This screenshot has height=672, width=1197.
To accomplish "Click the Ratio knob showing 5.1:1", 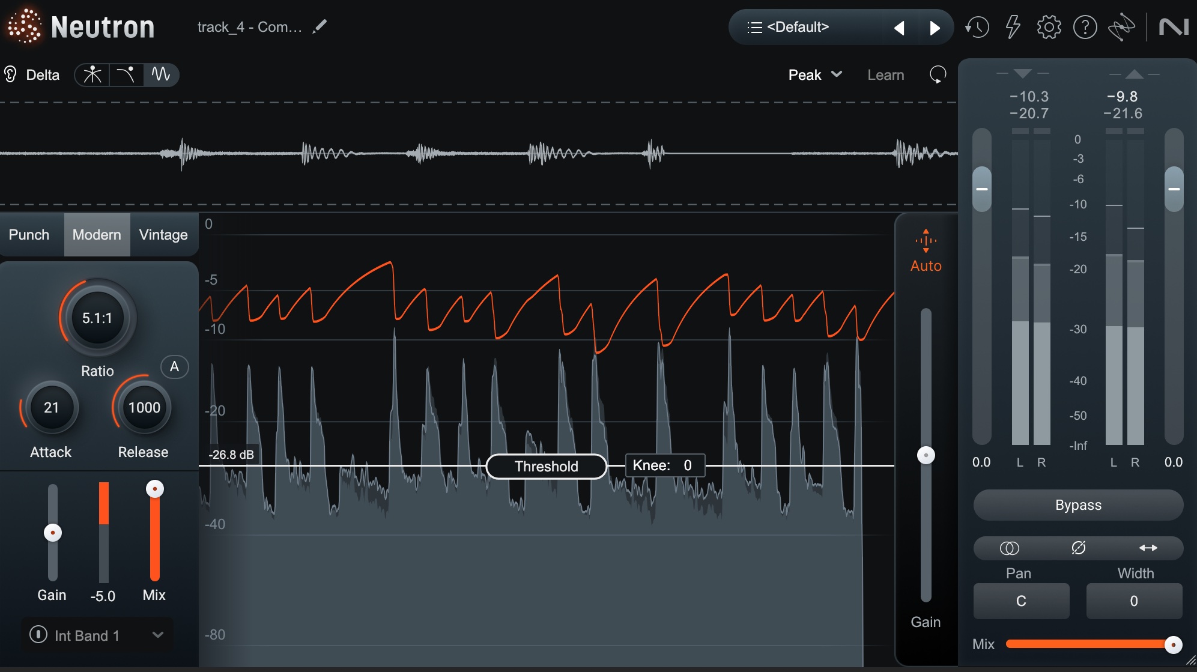I will [97, 318].
